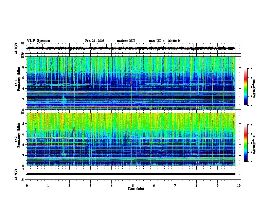Click time axis tick label "1"
The width and height of the screenshot is (269, 208).
point(48,186)
